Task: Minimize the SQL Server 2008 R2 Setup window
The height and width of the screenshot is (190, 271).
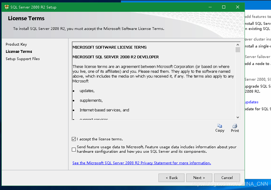Action: click(x=210, y=7)
